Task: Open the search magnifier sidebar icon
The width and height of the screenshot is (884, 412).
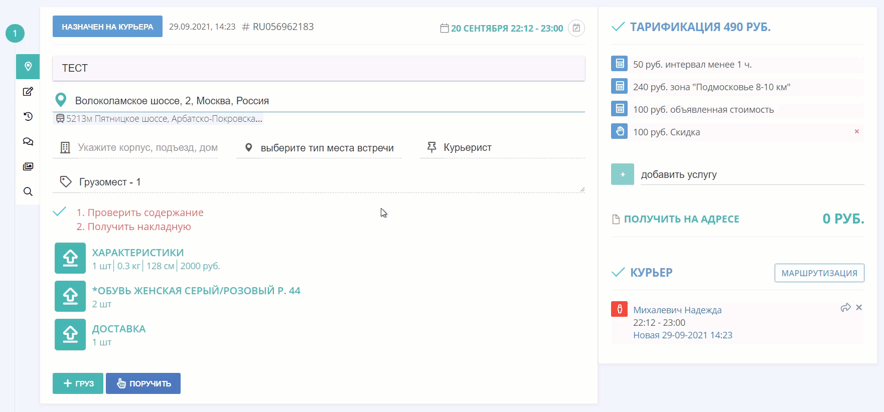Action: tap(28, 191)
